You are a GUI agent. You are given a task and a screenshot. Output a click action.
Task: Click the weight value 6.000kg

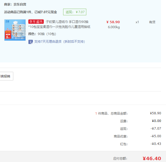[x=114, y=27]
